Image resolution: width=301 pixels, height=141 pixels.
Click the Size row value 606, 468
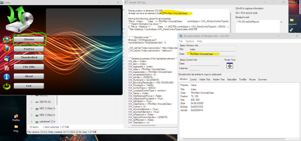click(x=195, y=100)
